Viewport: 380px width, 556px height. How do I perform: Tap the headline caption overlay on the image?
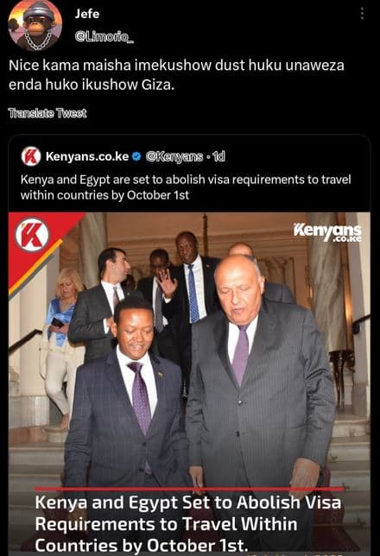[188, 524]
